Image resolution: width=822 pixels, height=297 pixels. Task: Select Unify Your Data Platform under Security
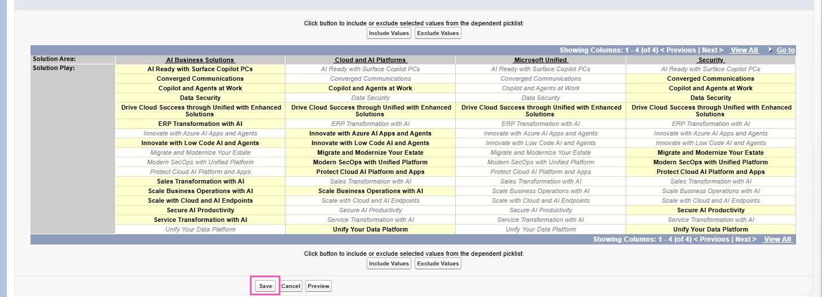(x=711, y=229)
